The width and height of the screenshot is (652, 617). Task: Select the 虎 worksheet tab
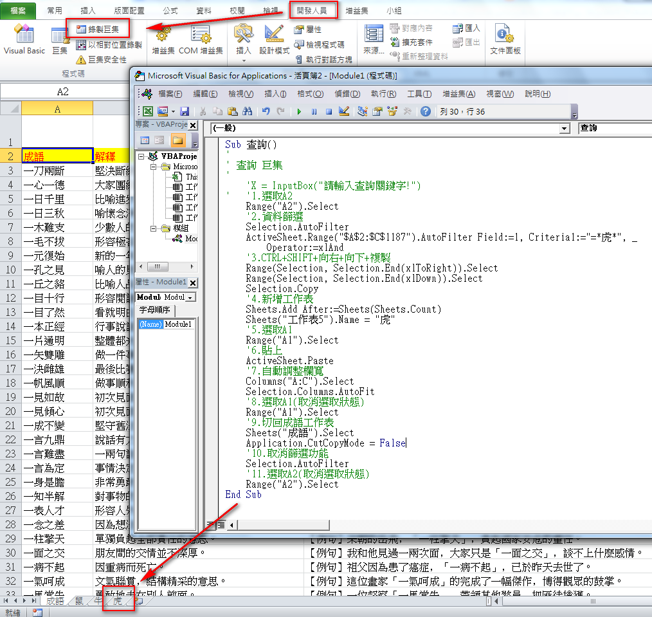(x=118, y=601)
